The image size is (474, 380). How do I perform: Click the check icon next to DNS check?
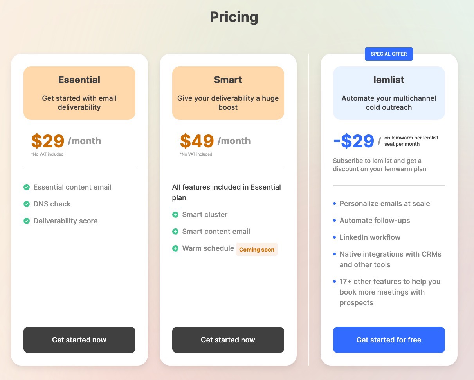[x=27, y=204]
